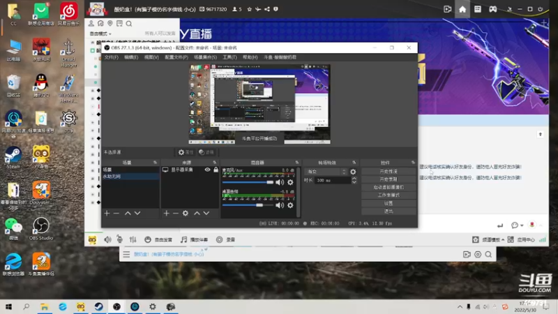The width and height of the screenshot is (558, 314).
Task: Click the hamburger menu in lower YY bar
Action: click(126, 254)
